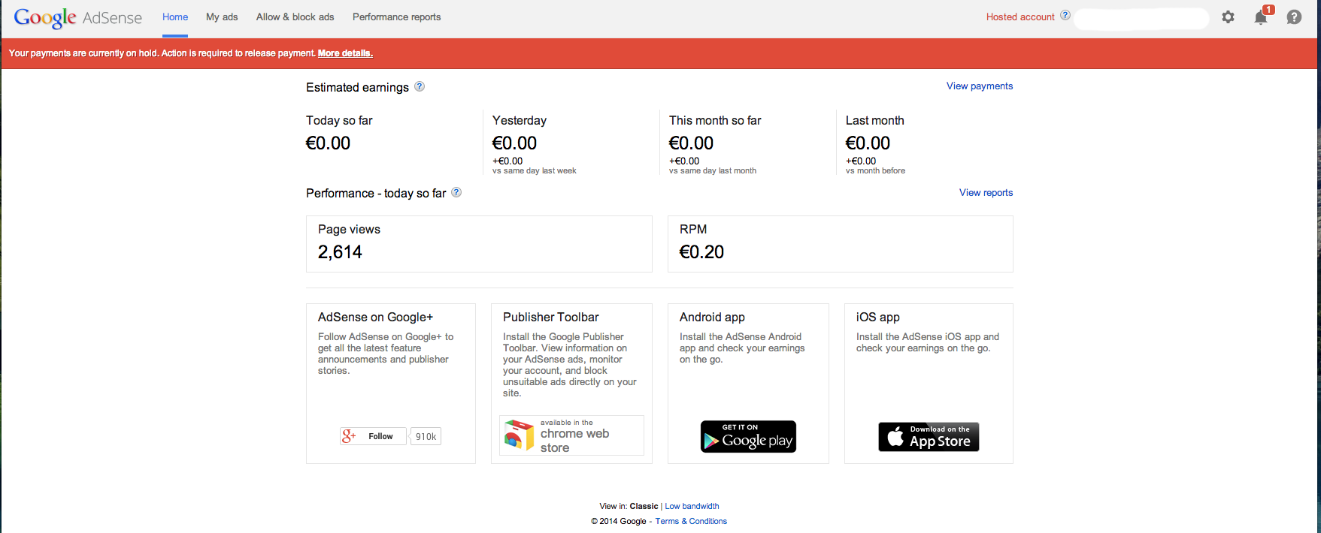Open the notifications bell icon
The height and width of the screenshot is (533, 1321).
(1261, 17)
